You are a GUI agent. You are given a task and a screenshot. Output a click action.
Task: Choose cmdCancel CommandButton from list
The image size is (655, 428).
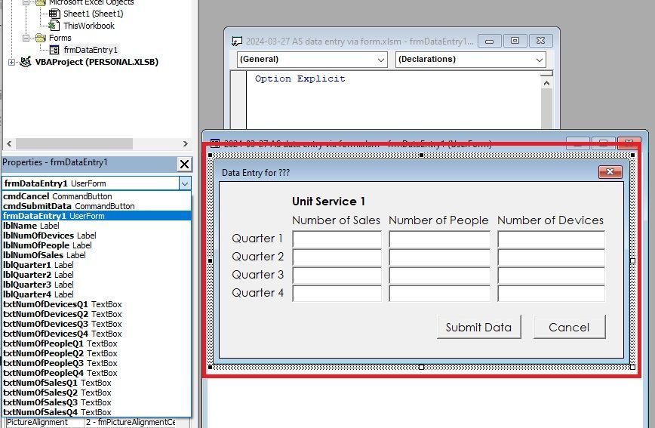tap(97, 196)
